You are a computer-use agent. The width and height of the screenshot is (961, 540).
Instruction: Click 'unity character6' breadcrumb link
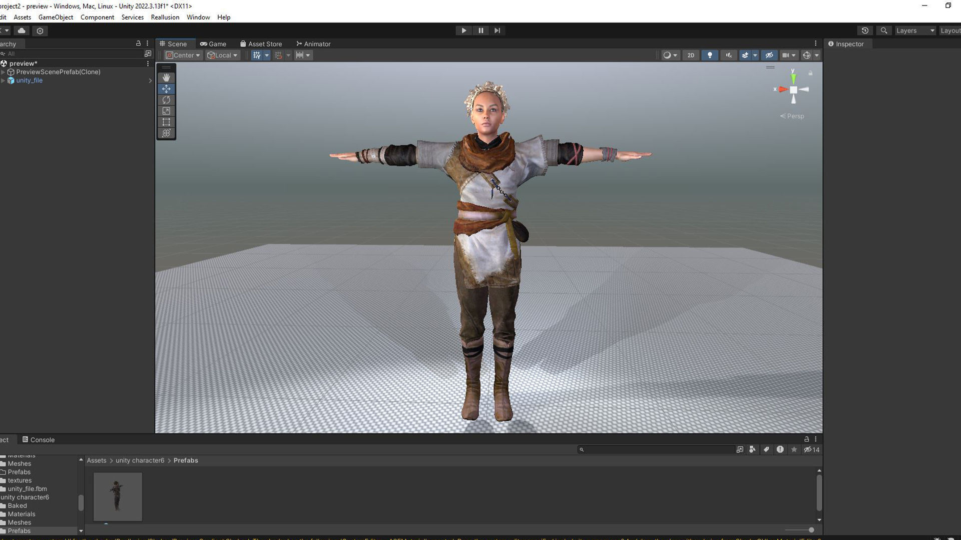point(140,460)
